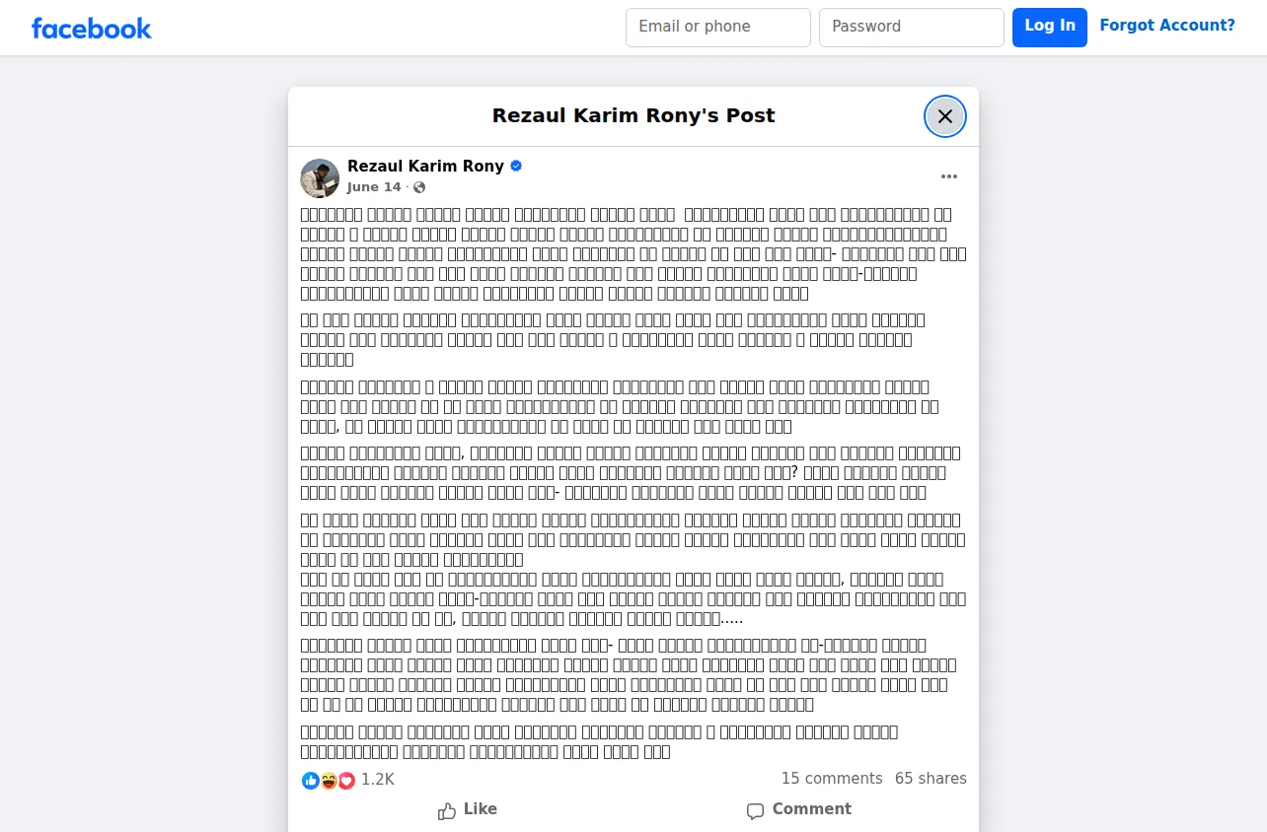Open Rezaul Karim Rony's profile name link
This screenshot has height=832, width=1267.
point(425,166)
